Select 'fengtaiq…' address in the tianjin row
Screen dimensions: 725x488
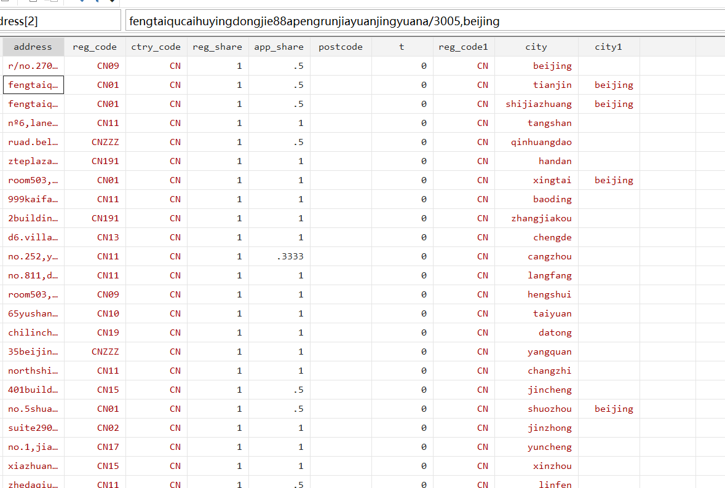pos(33,85)
